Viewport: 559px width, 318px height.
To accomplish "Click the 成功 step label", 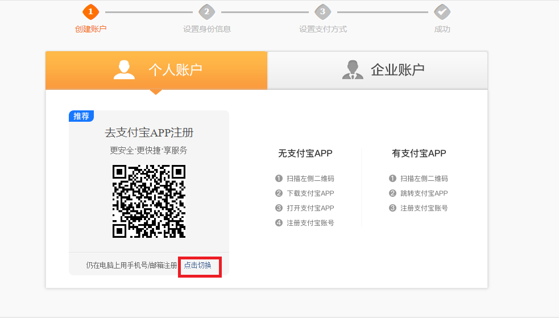I will [x=442, y=29].
